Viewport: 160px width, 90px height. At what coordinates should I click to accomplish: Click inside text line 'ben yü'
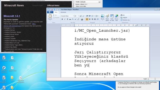[82, 65]
